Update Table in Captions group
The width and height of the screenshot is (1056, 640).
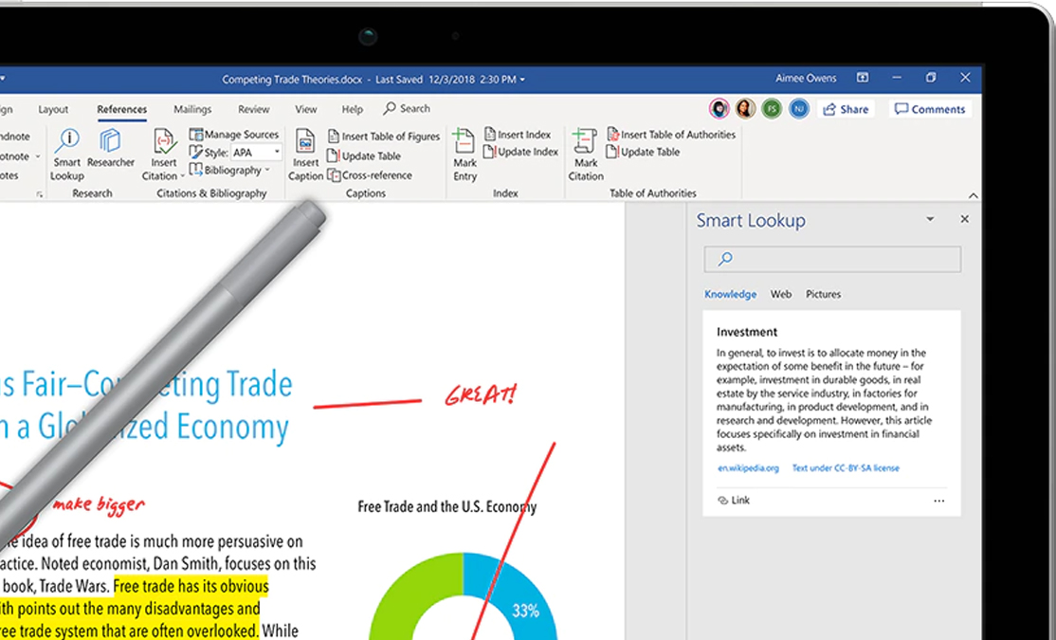coord(364,155)
